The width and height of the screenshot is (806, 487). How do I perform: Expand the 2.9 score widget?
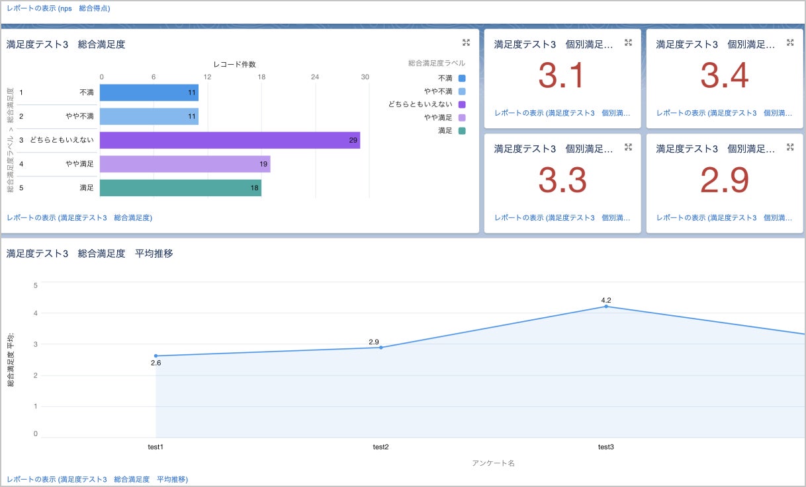pos(790,147)
